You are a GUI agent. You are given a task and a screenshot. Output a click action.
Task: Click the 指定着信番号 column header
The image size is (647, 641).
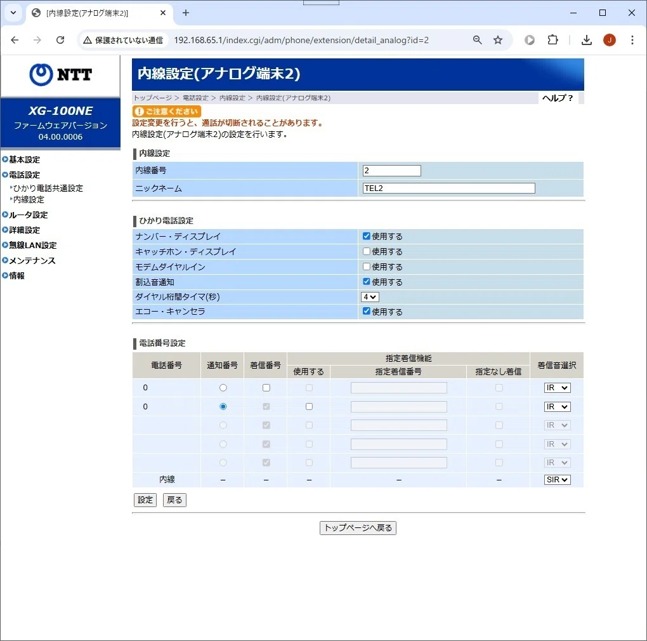tap(398, 372)
